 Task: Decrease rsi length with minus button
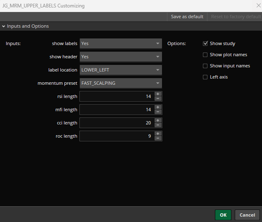click(157, 99)
